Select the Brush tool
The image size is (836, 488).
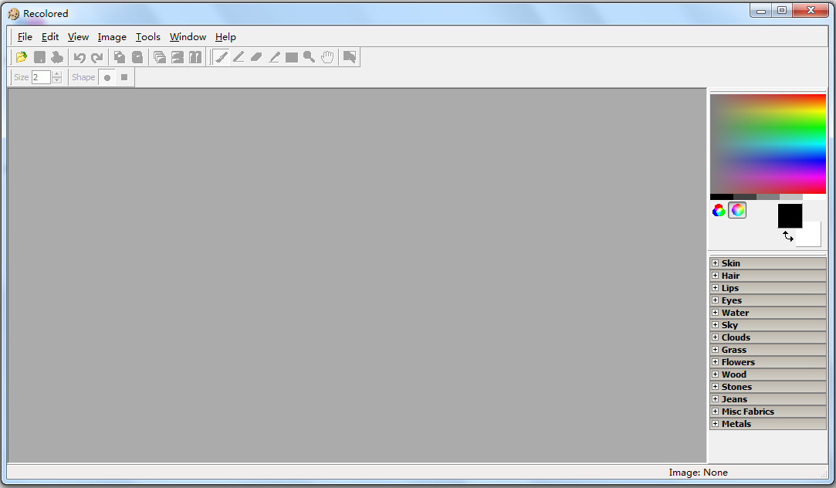(x=222, y=56)
